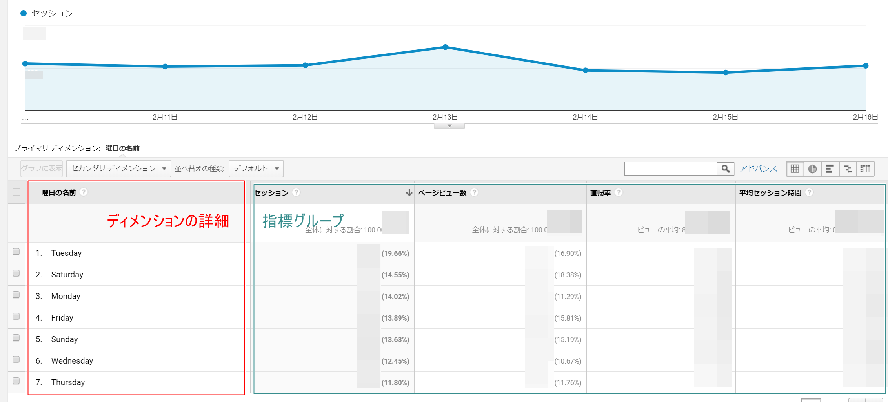
Task: Open help for ページビュー数 metric
Action: coord(474,192)
